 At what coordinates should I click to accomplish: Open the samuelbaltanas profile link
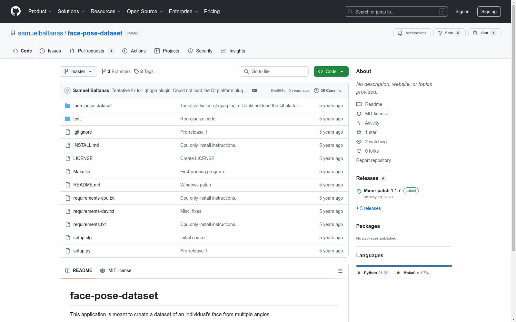(x=41, y=33)
